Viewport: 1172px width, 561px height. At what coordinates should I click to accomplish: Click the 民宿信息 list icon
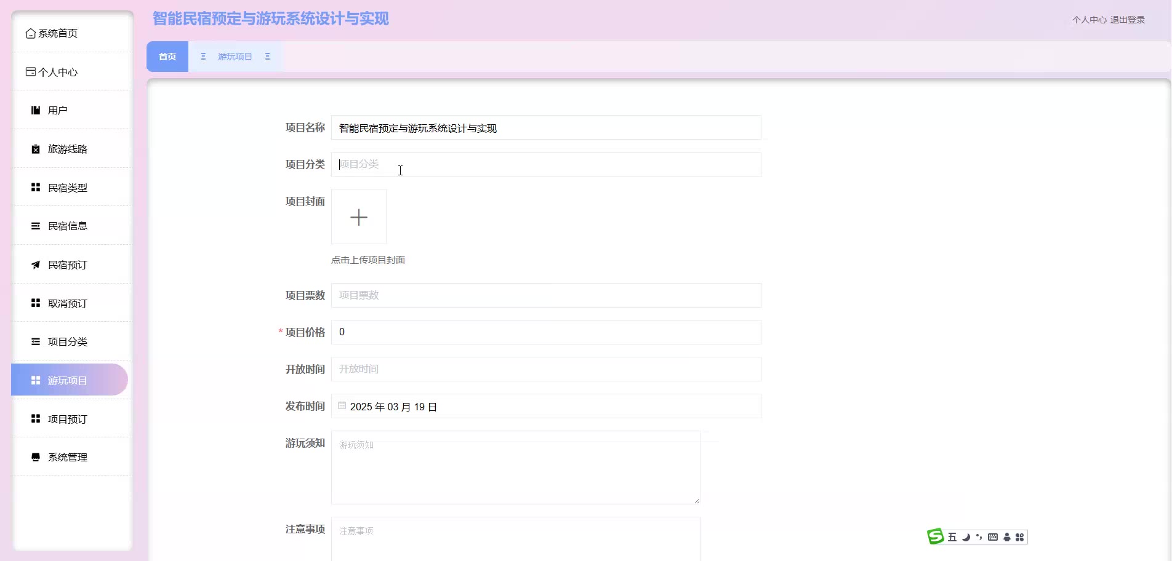click(x=36, y=226)
